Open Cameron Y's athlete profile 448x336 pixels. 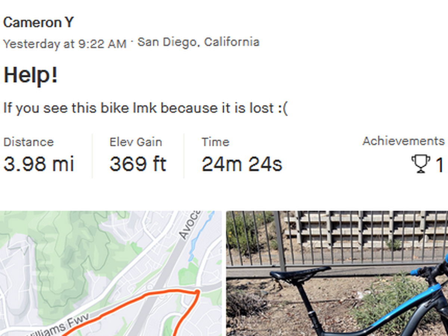tap(38, 23)
